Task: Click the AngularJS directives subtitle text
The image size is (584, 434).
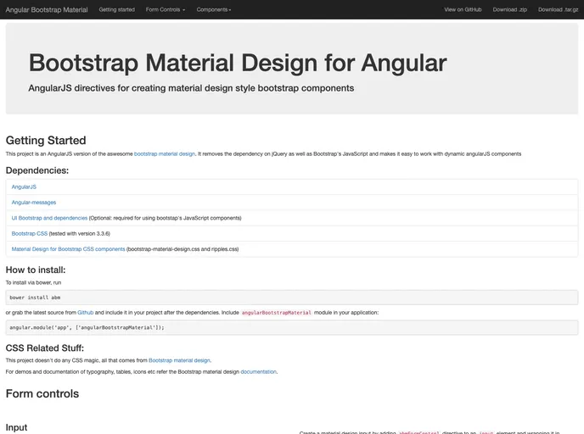Action: click(x=191, y=88)
